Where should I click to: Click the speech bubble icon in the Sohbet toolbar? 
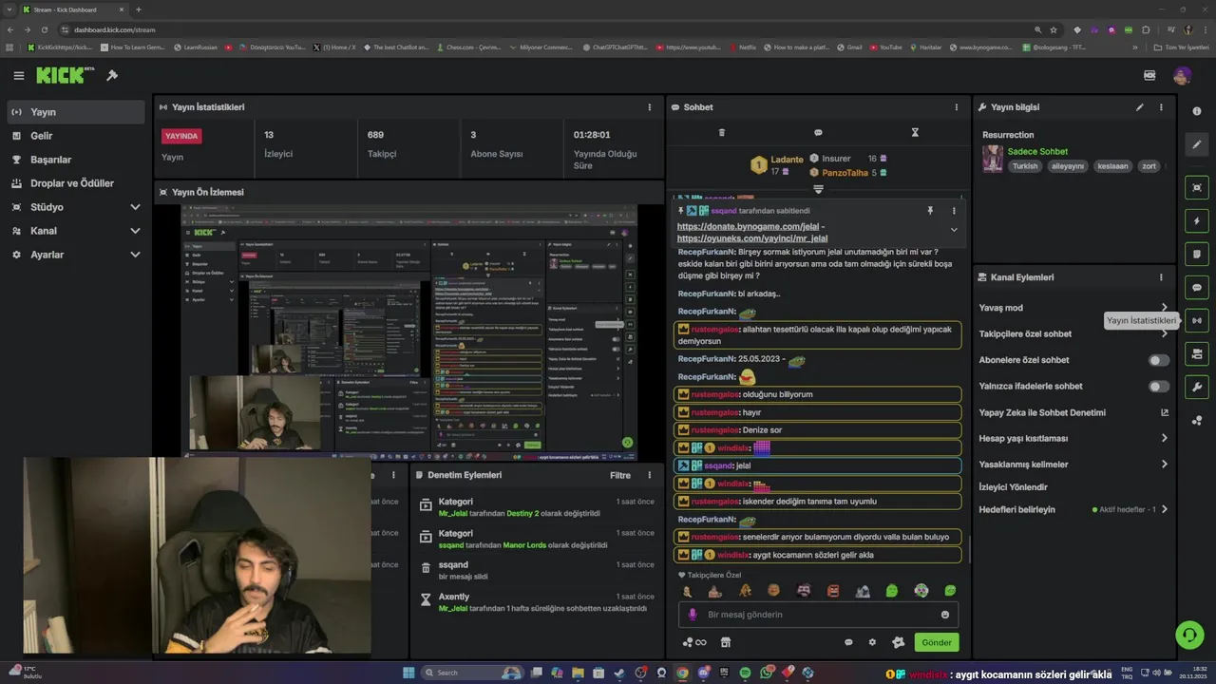click(x=818, y=132)
